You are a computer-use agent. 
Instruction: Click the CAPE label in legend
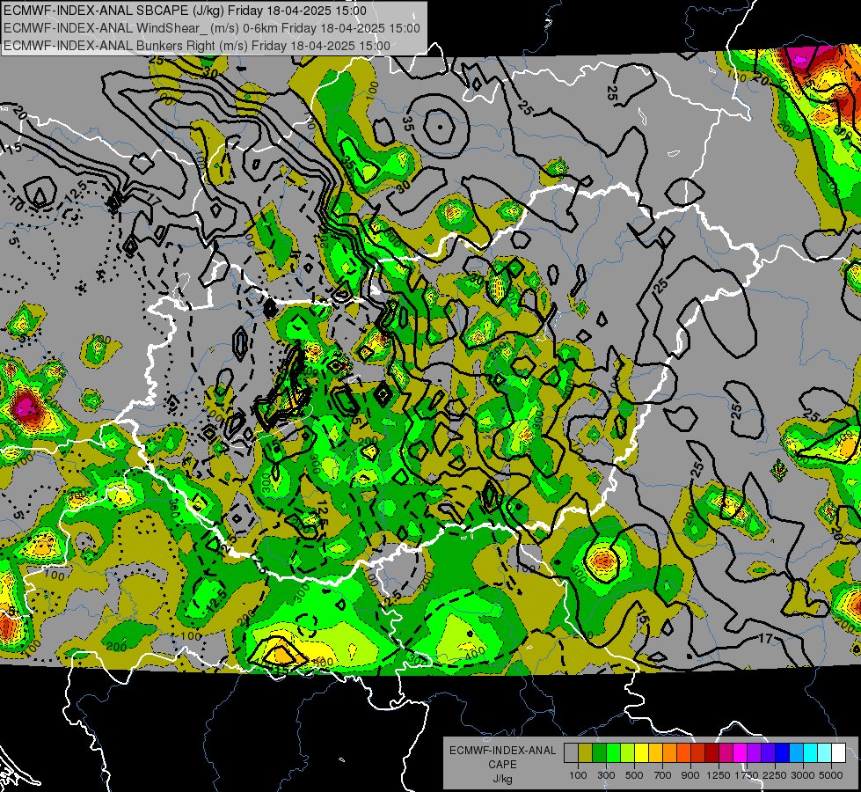[x=502, y=765]
